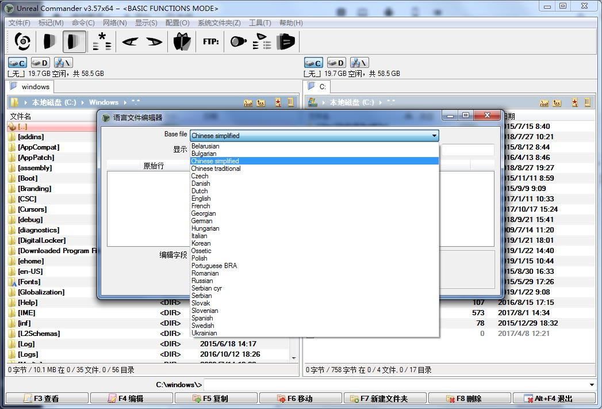Click the multi-rename list icon with the arrow
Image resolution: width=602 pixels, height=409 pixels.
pyautogui.click(x=262, y=41)
